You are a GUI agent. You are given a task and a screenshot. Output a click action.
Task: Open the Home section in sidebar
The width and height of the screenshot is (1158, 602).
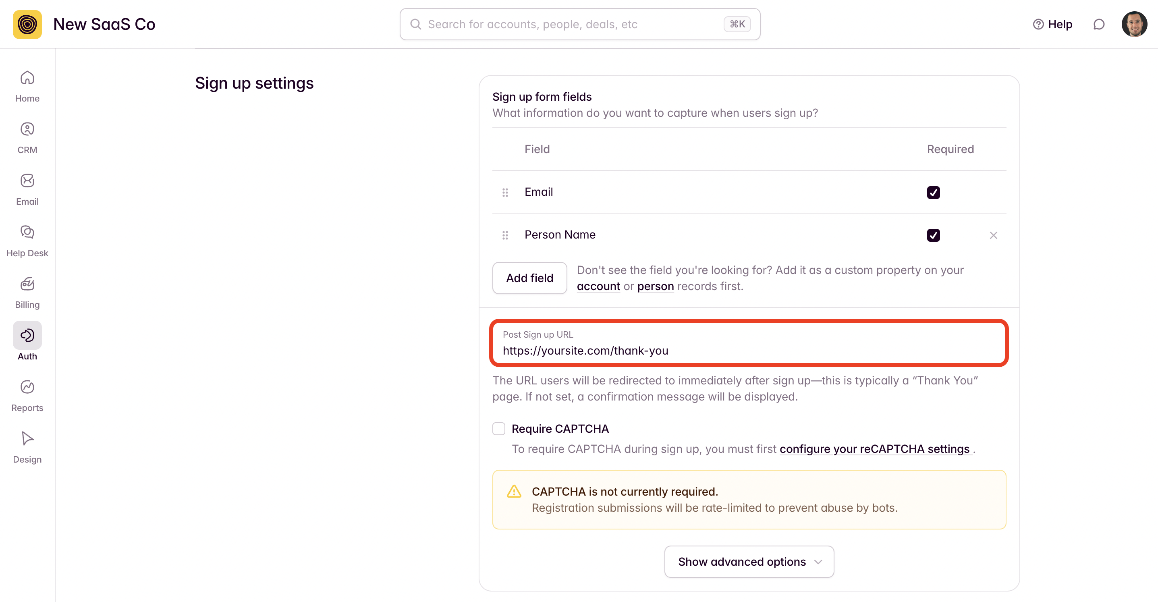(27, 86)
